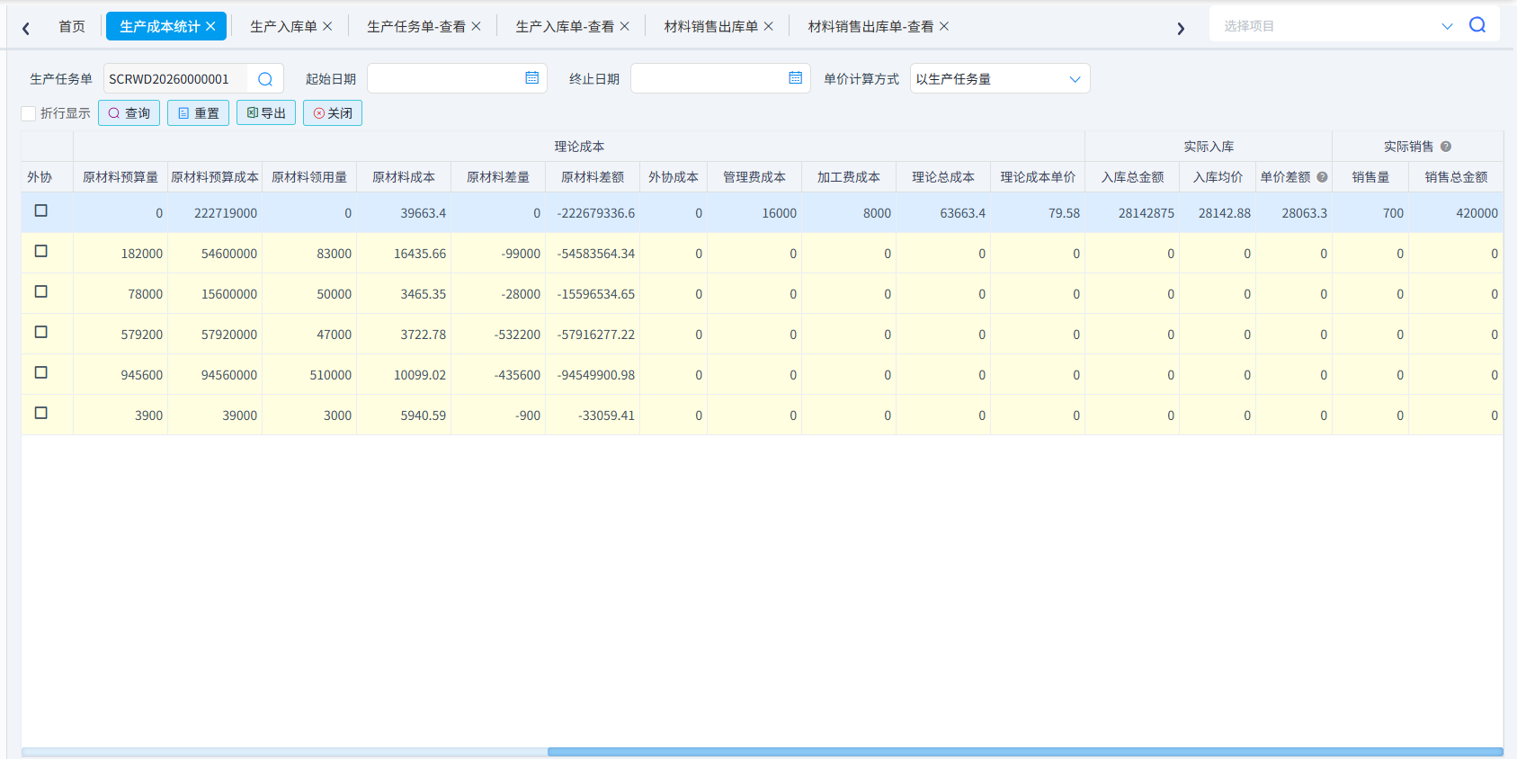Click the 关闭 button

[x=333, y=113]
